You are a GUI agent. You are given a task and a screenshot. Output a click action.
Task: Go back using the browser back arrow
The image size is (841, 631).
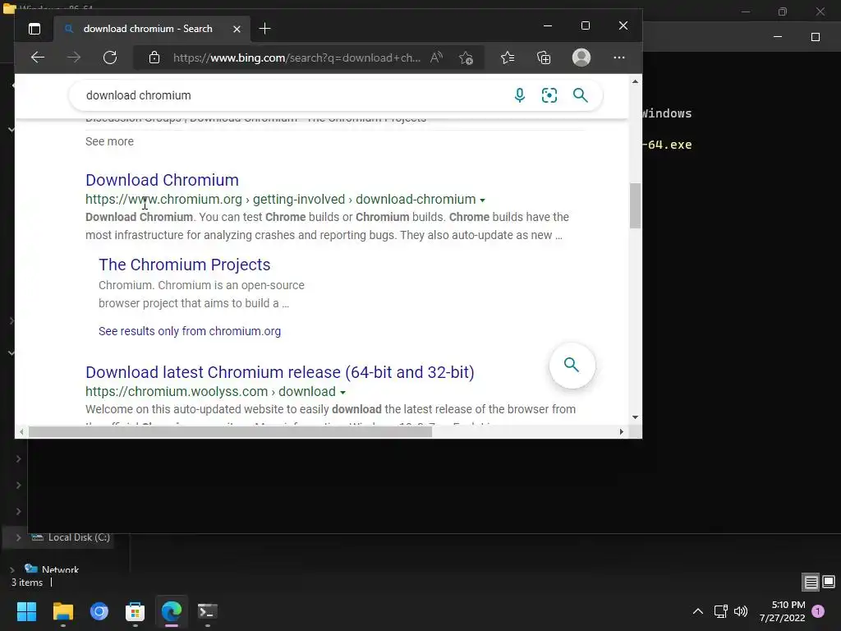38,58
